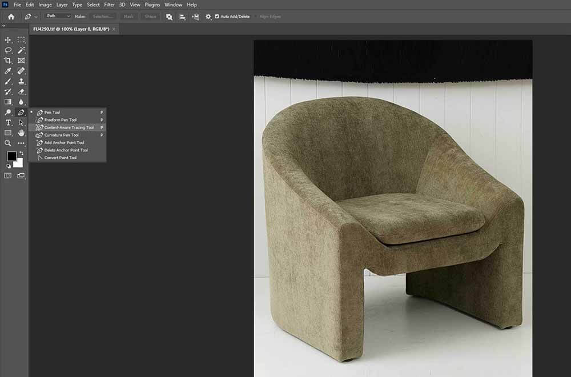Activate the Horizontal Type tool
The height and width of the screenshot is (377, 571).
coord(7,123)
